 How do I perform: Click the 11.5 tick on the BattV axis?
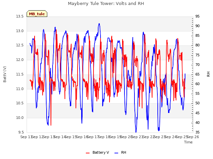click(20, 74)
